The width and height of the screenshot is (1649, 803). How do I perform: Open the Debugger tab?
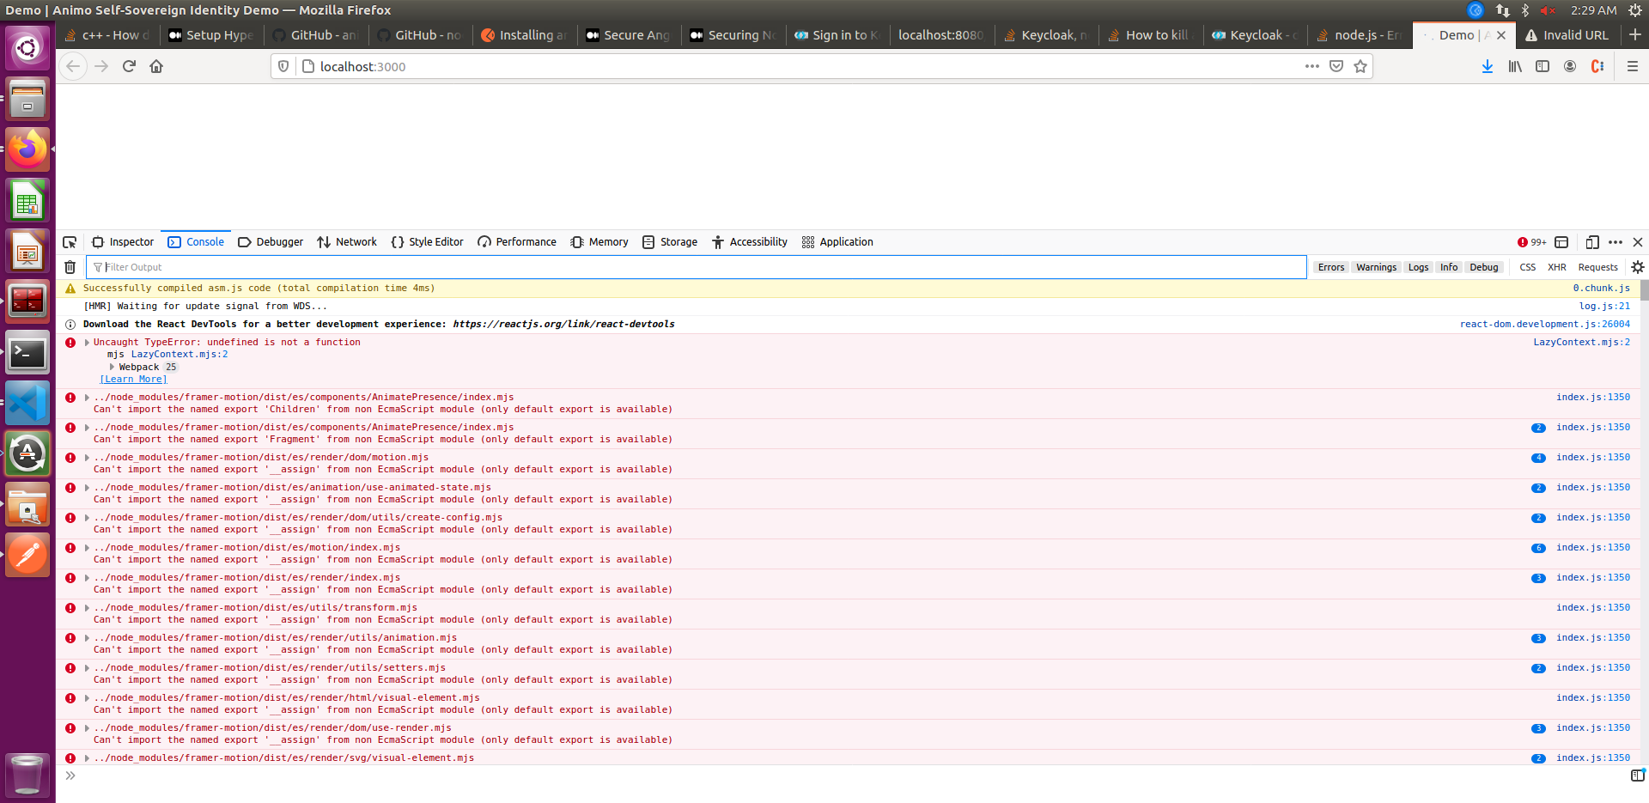pyautogui.click(x=271, y=242)
